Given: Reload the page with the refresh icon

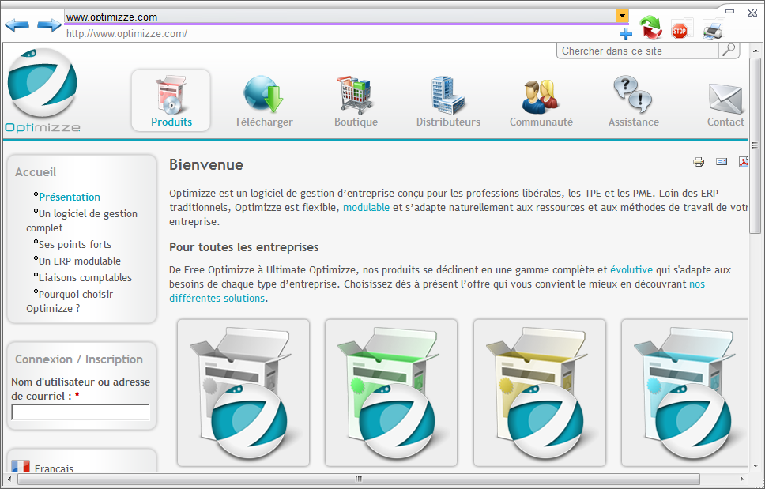Looking at the screenshot, I should coord(650,28).
